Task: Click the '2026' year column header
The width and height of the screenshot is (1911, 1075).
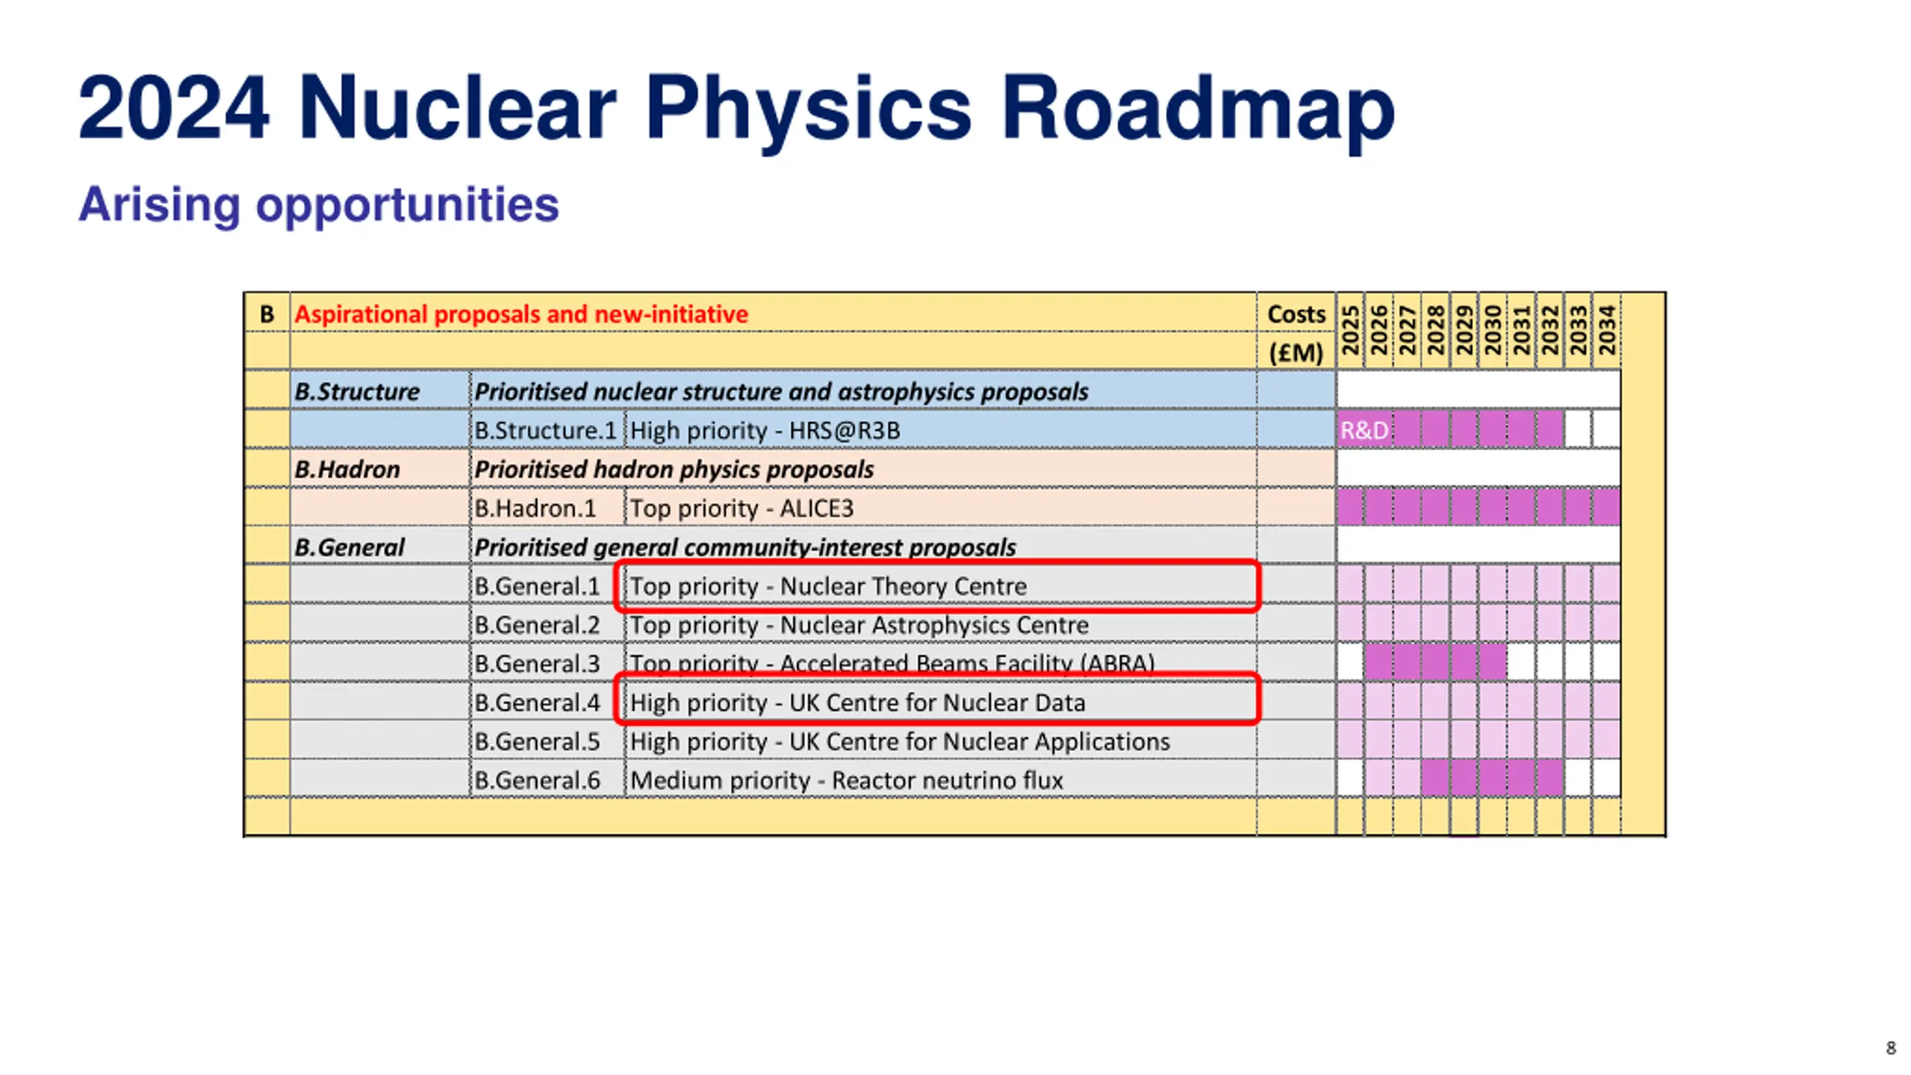Action: click(1379, 330)
